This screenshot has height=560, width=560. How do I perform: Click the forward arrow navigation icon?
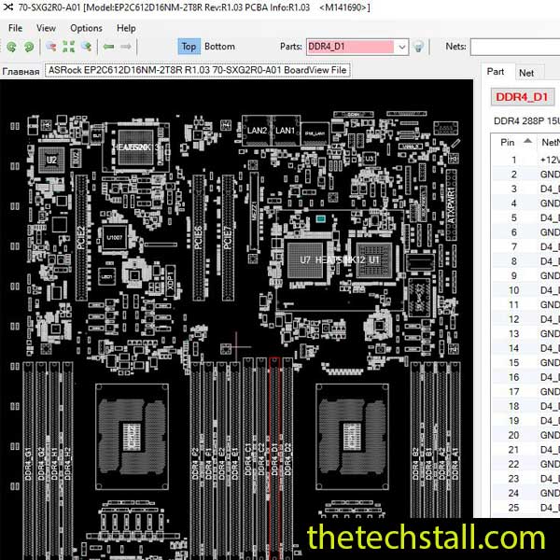[x=128, y=47]
